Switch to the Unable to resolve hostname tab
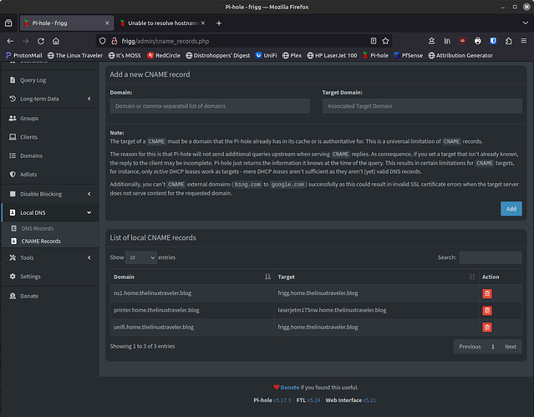Screen dimensions: 534x417 click(x=163, y=23)
